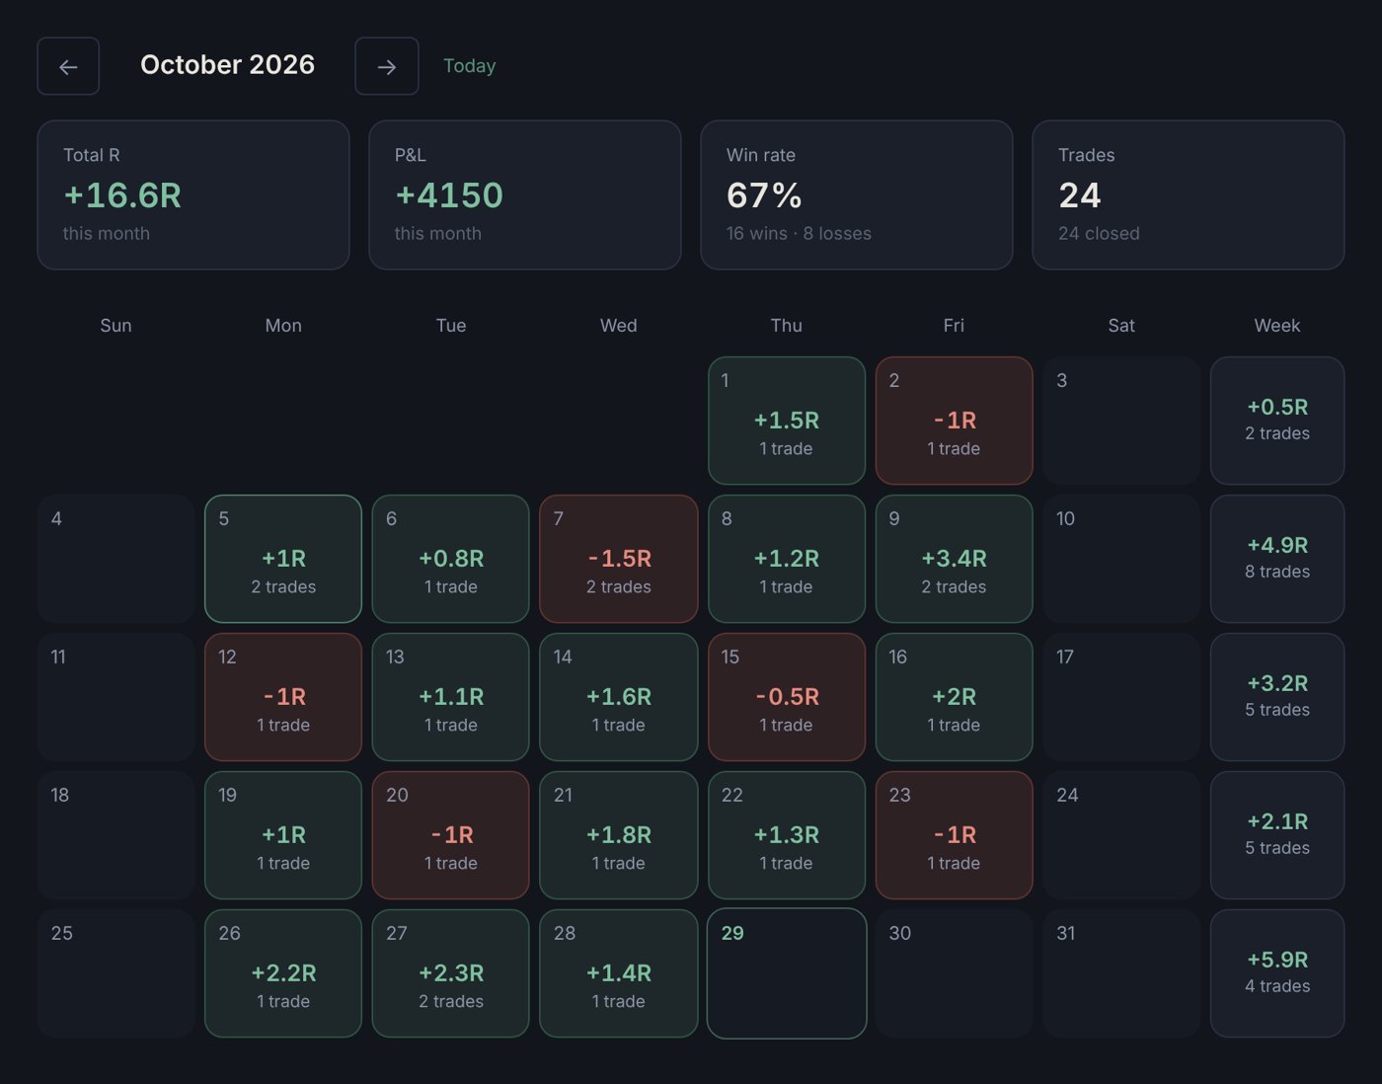The height and width of the screenshot is (1084, 1382).
Task: Select October 7 day with -1.5R
Action: point(619,559)
